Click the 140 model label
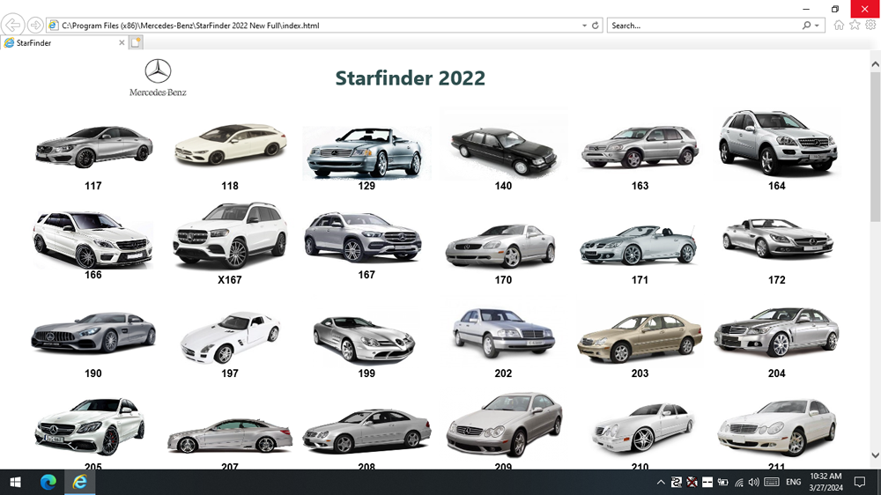This screenshot has height=495, width=881. 503,186
